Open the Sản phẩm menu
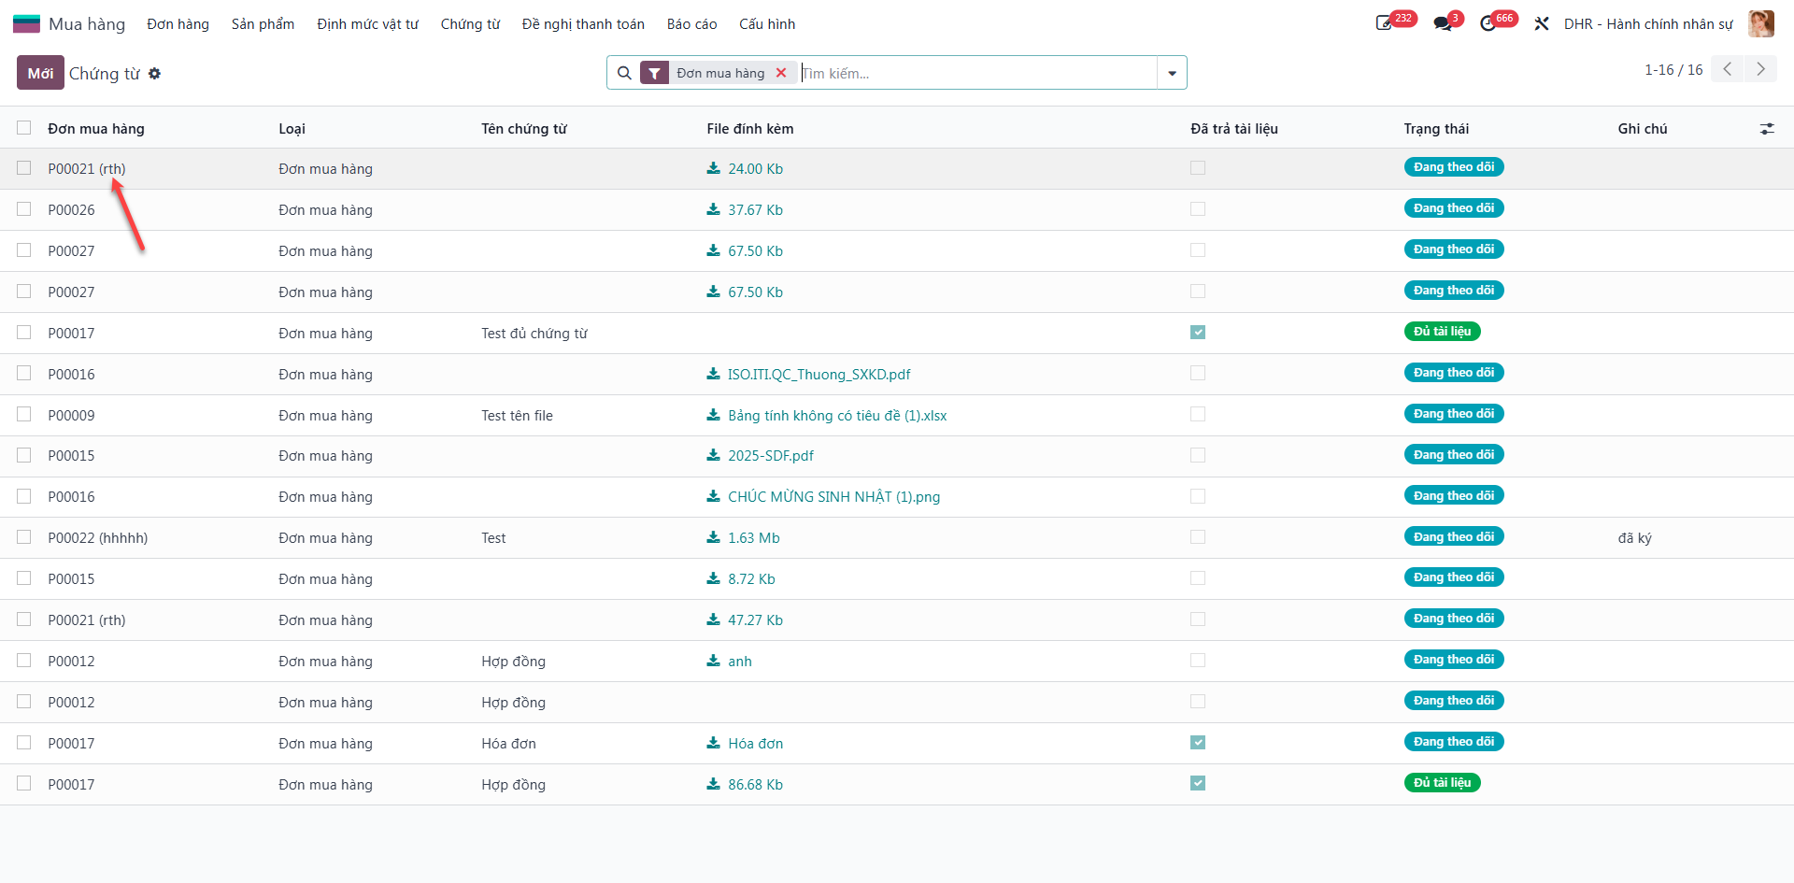1794x883 pixels. (263, 24)
